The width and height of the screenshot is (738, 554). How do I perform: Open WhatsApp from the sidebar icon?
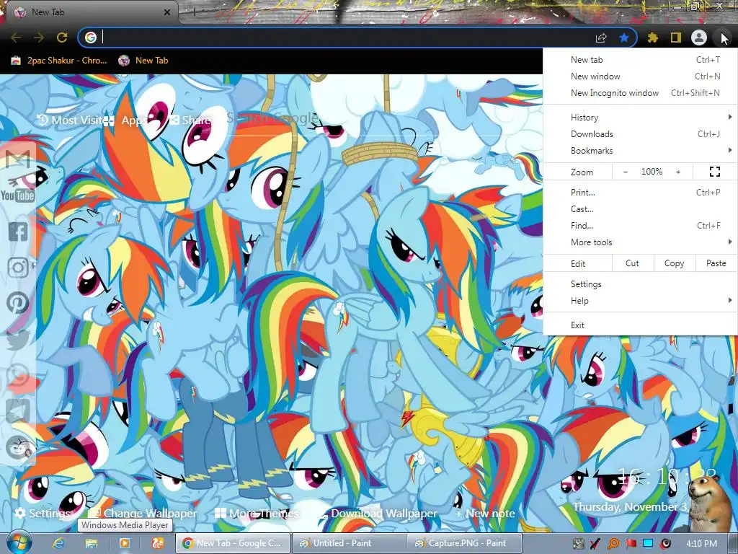18,375
